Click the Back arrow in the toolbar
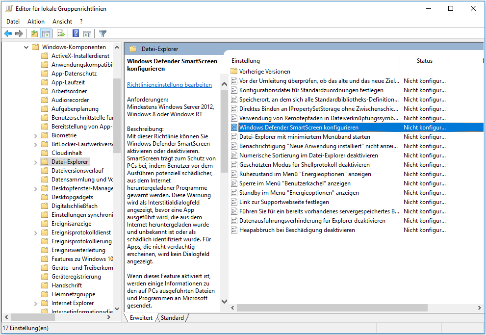The width and height of the screenshot is (486, 335). coord(8,33)
